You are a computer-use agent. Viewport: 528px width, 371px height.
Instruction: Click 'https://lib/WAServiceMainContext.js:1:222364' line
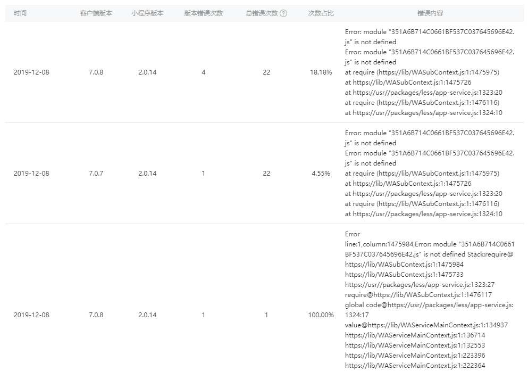click(x=415, y=365)
